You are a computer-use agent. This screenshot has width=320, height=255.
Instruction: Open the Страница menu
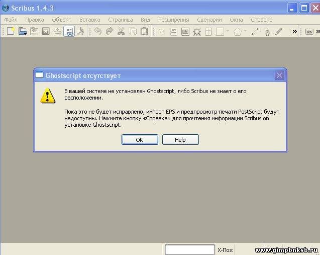121,20
